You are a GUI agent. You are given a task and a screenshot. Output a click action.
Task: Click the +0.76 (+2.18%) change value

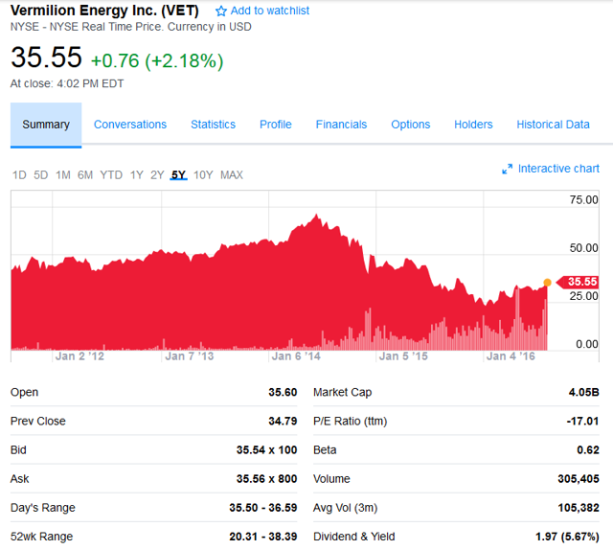[157, 61]
